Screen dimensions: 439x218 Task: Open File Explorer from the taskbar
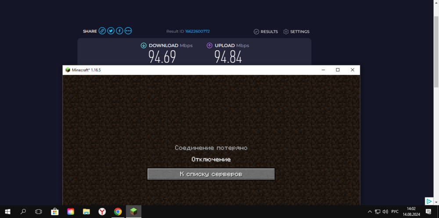[x=86, y=211]
